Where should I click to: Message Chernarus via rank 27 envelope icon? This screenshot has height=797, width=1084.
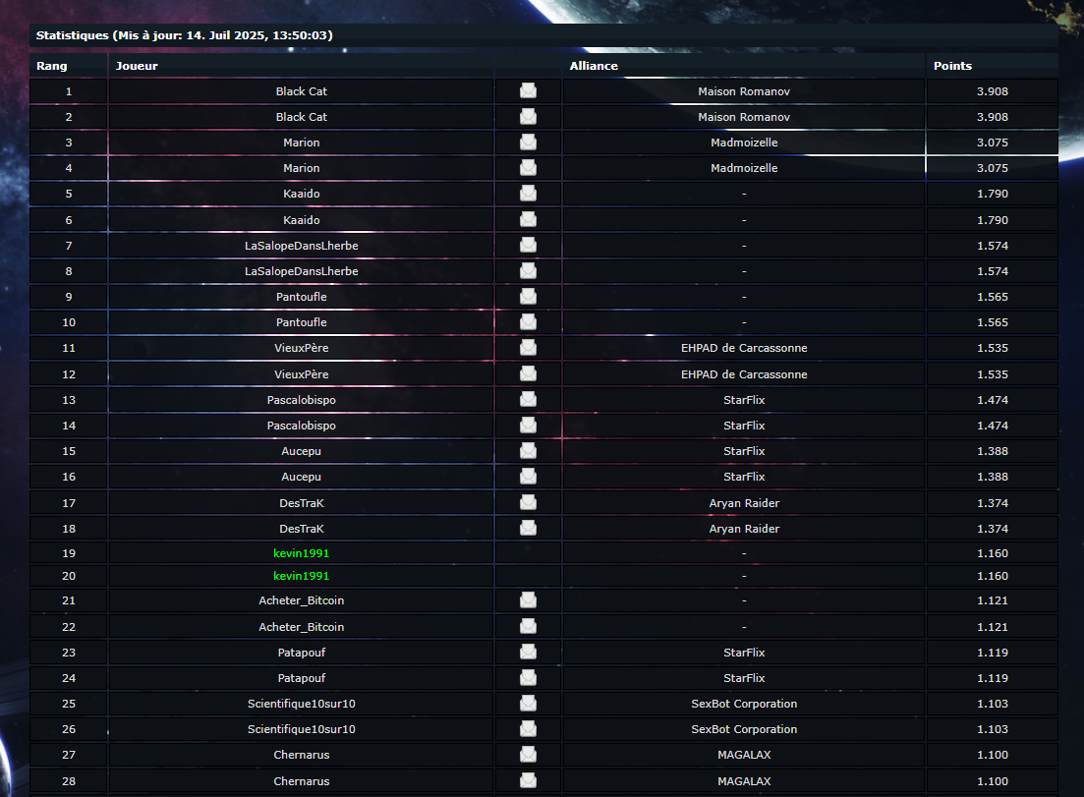(528, 754)
